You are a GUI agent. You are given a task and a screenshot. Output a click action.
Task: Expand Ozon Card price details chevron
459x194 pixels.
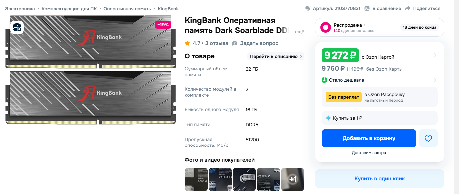pyautogui.click(x=435, y=55)
